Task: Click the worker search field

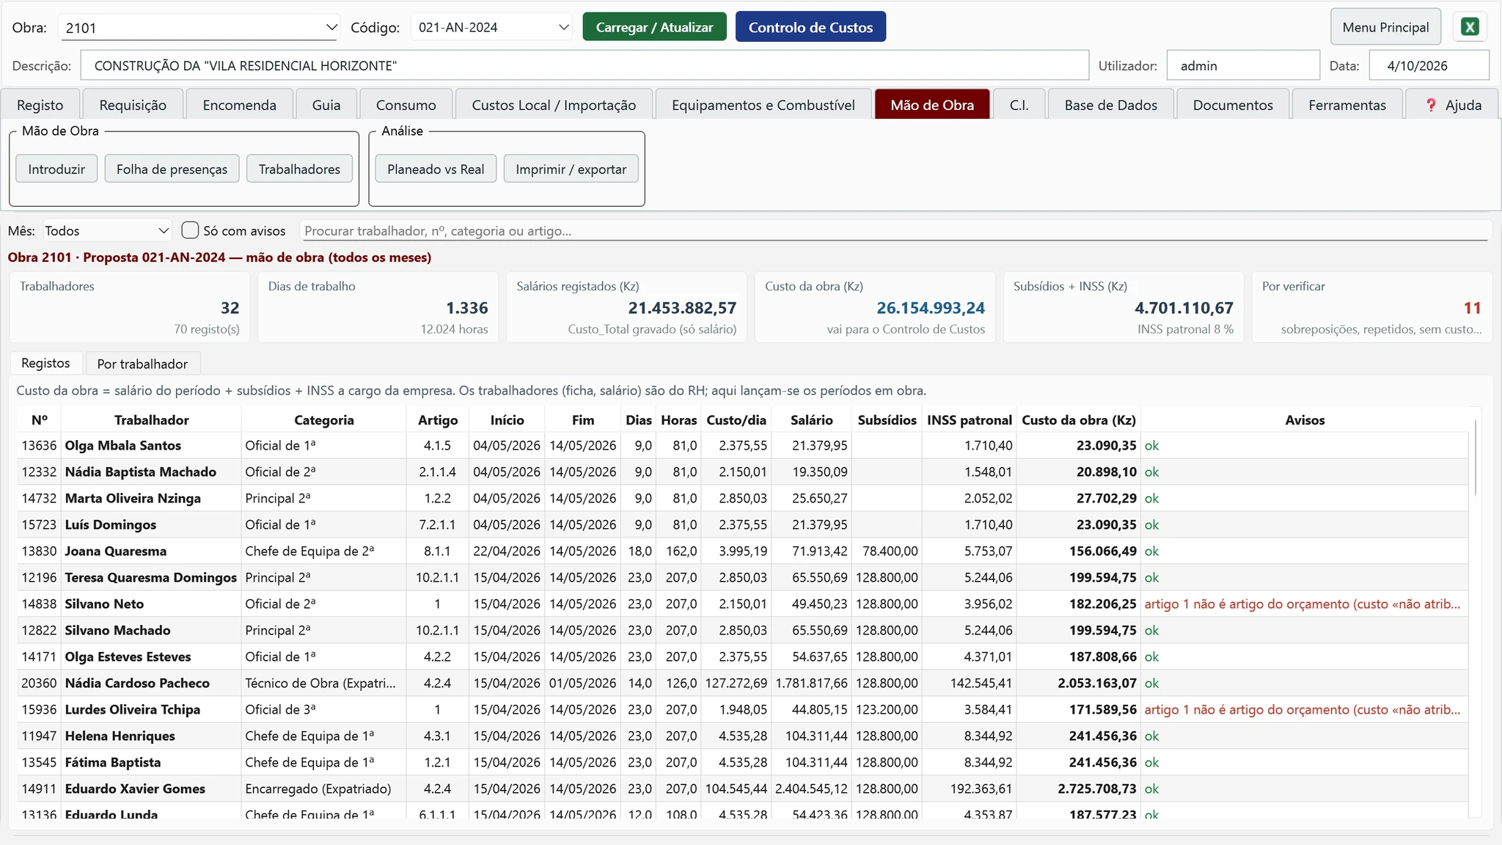Action: (895, 230)
